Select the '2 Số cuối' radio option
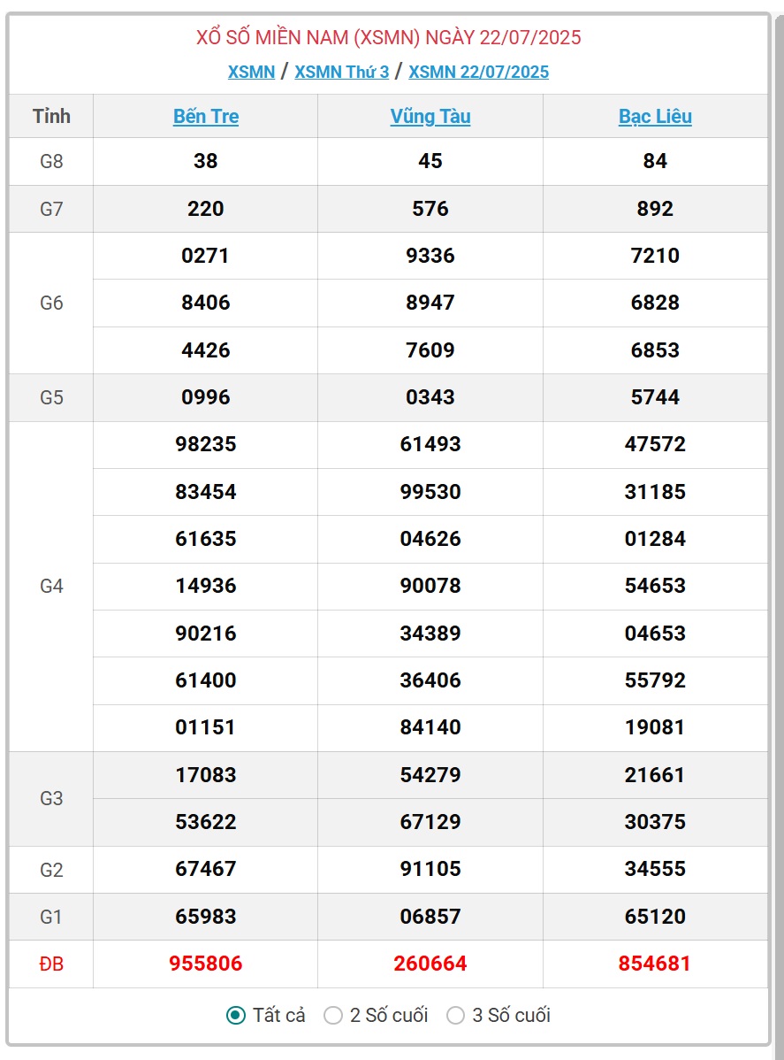The width and height of the screenshot is (784, 1060). [333, 1015]
